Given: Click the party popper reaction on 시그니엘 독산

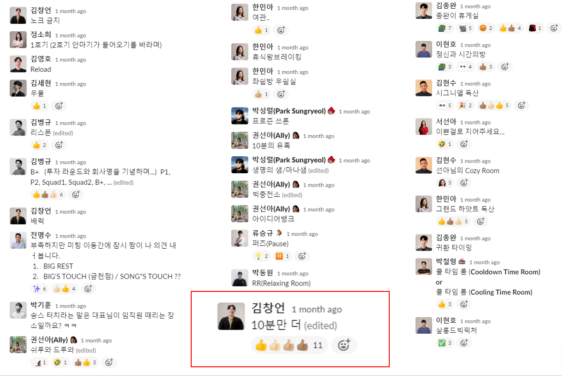Looking at the screenshot, I should 465,105.
